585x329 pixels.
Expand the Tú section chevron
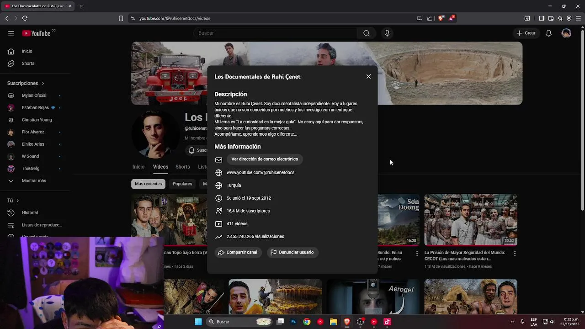[x=17, y=201]
